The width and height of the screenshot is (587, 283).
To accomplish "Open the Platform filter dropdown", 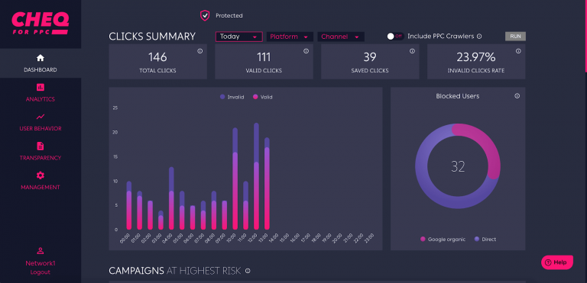I will tap(290, 37).
